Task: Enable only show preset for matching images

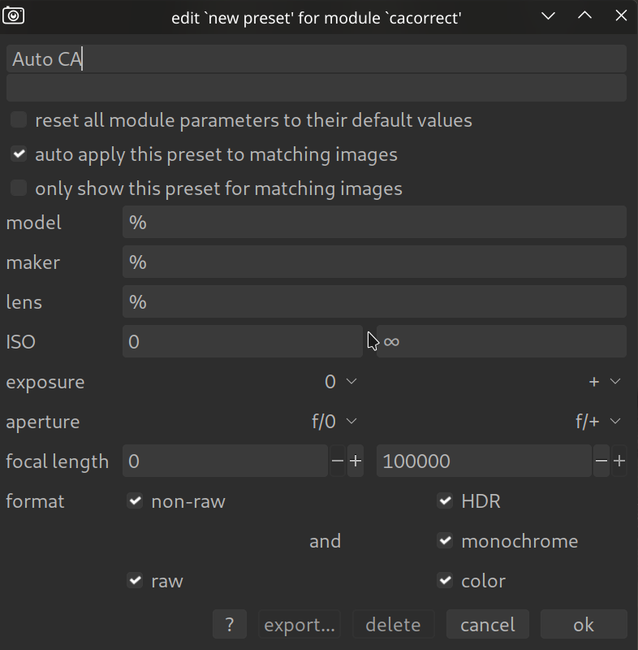Action: coord(19,188)
